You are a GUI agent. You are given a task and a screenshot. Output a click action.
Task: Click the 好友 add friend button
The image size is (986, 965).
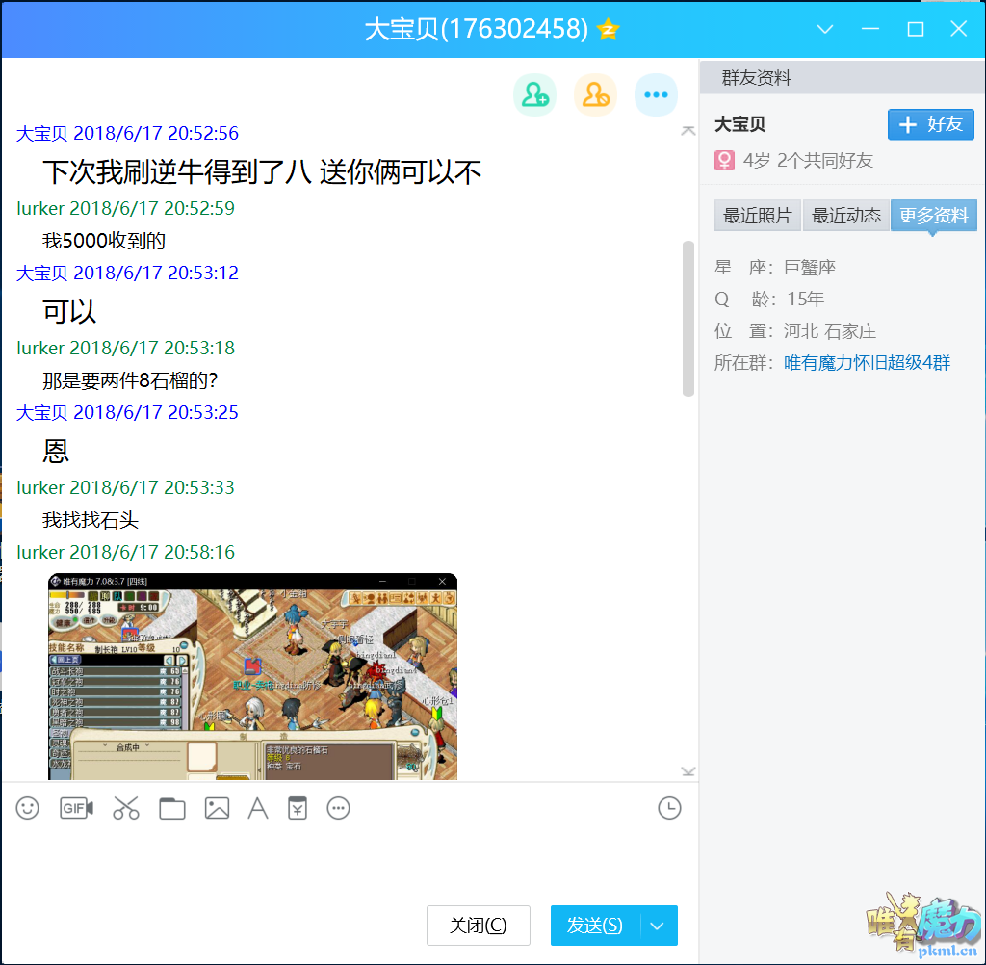[930, 124]
